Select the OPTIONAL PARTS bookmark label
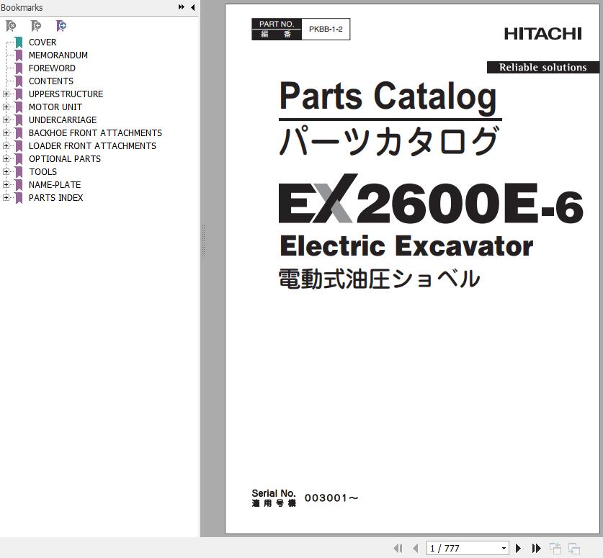This screenshot has width=603, height=558. click(65, 158)
